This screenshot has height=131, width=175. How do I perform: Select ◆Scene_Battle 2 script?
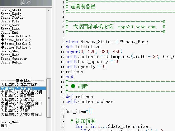pos(16,40)
